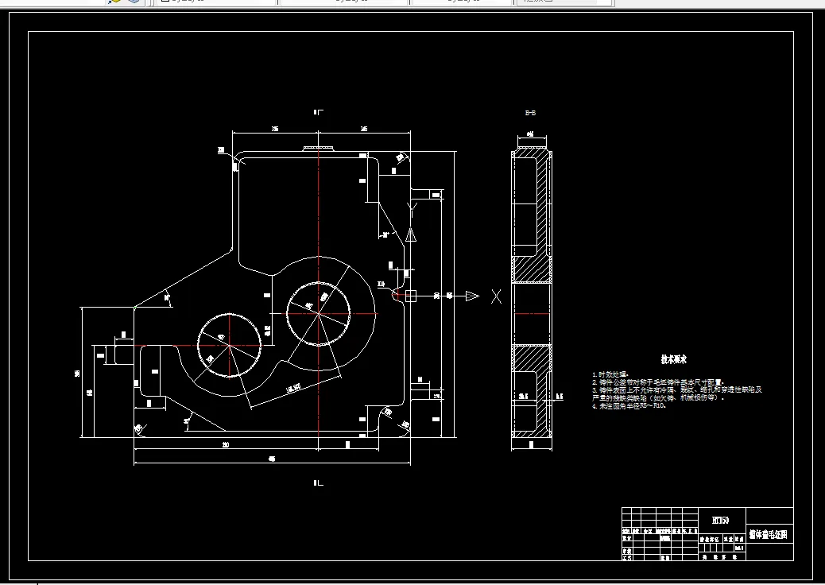This screenshot has height=585, width=825.
Task: Click the X-axis arrowhead of the UCS icon
Action: click(472, 296)
